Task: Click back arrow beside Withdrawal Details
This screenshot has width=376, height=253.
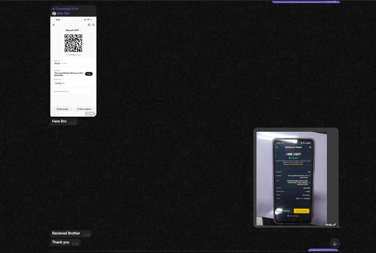Action: tap(277, 147)
